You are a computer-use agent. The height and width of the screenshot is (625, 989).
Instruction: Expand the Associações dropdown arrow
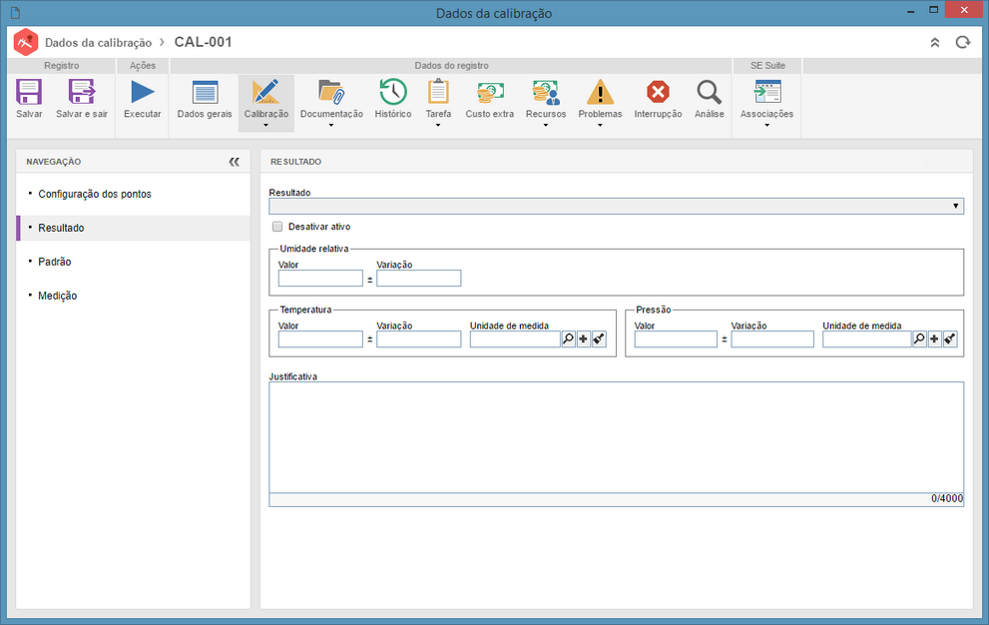pyautogui.click(x=767, y=125)
